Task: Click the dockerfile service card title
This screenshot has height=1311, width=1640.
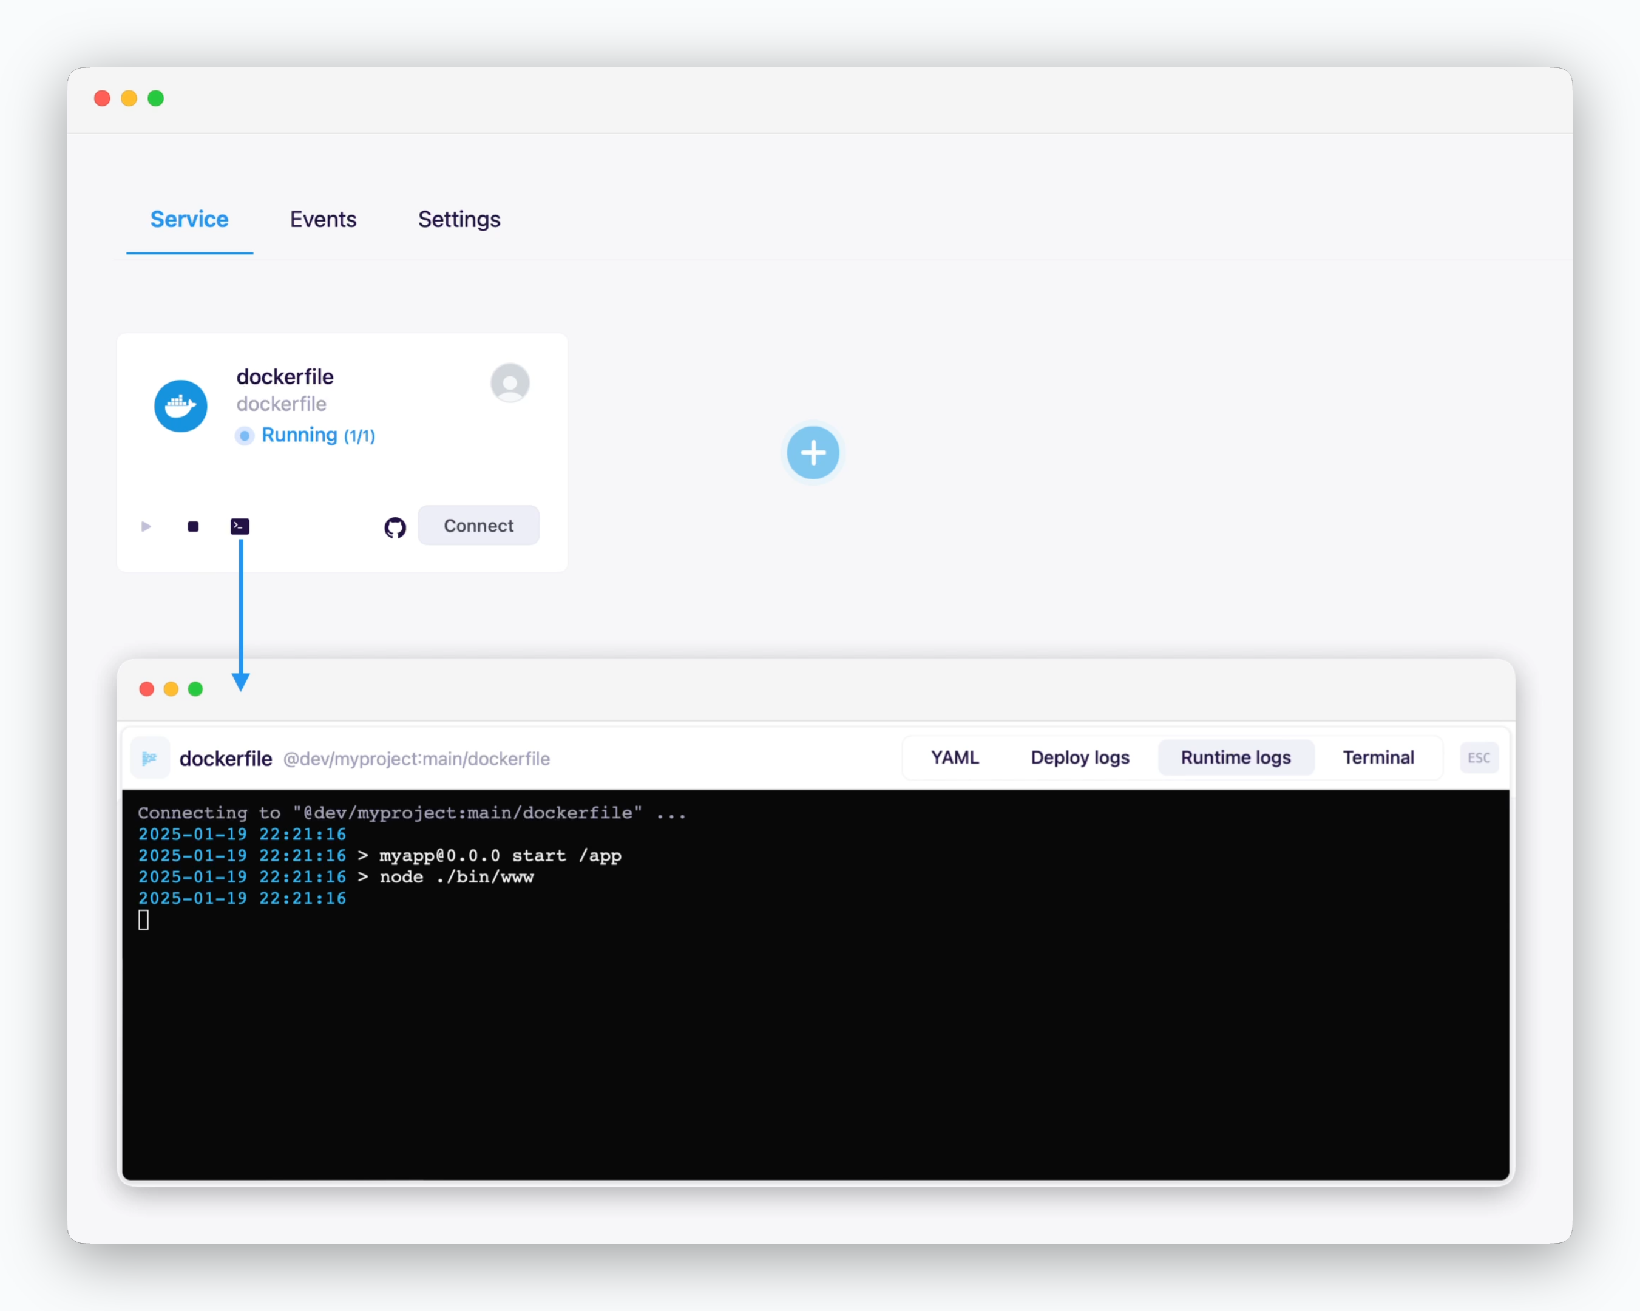Action: coord(285,376)
